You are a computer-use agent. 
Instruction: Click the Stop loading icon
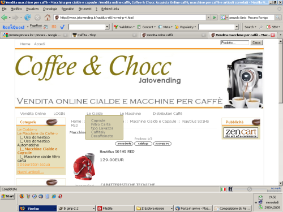click(x=37, y=18)
